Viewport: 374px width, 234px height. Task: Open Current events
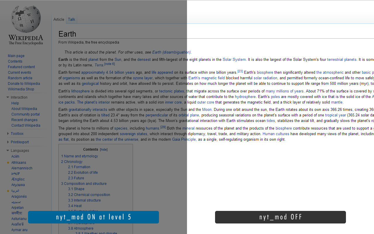point(20,73)
